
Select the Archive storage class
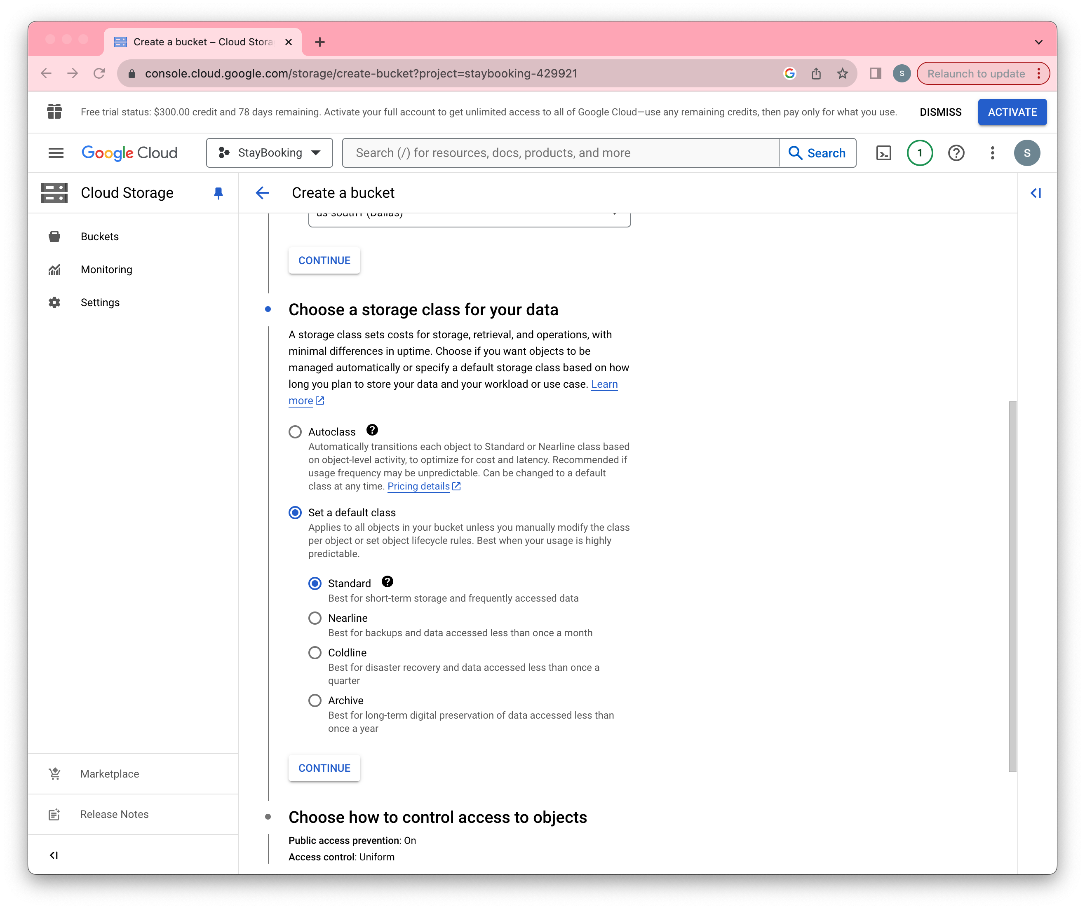[315, 700]
